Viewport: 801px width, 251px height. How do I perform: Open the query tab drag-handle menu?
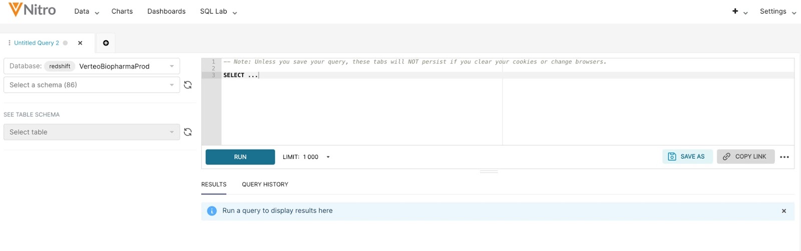pos(9,43)
